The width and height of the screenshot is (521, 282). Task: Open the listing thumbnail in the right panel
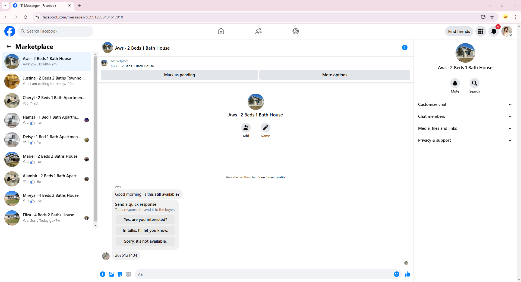(x=465, y=53)
